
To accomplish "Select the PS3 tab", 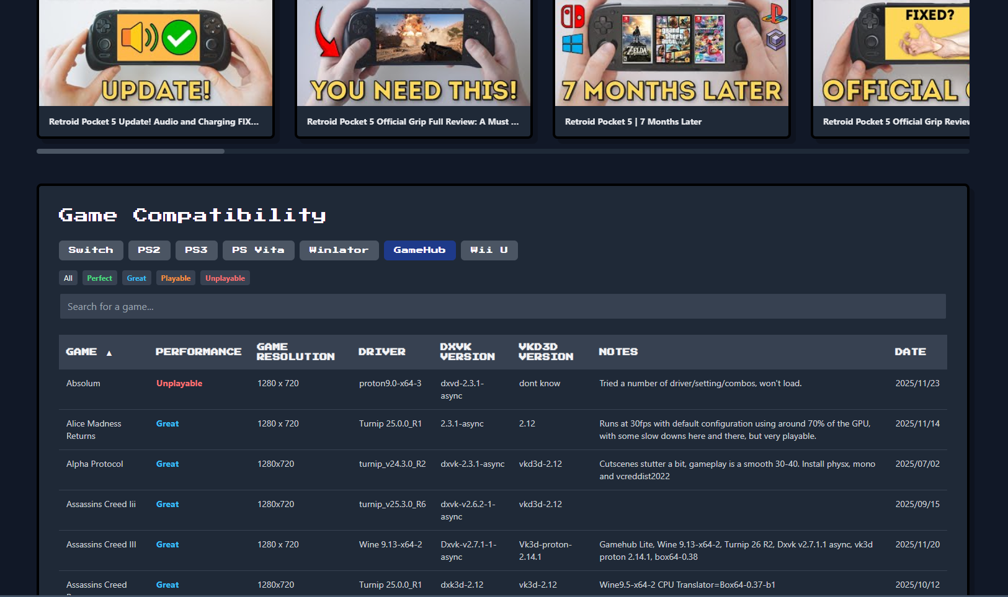I will point(196,250).
